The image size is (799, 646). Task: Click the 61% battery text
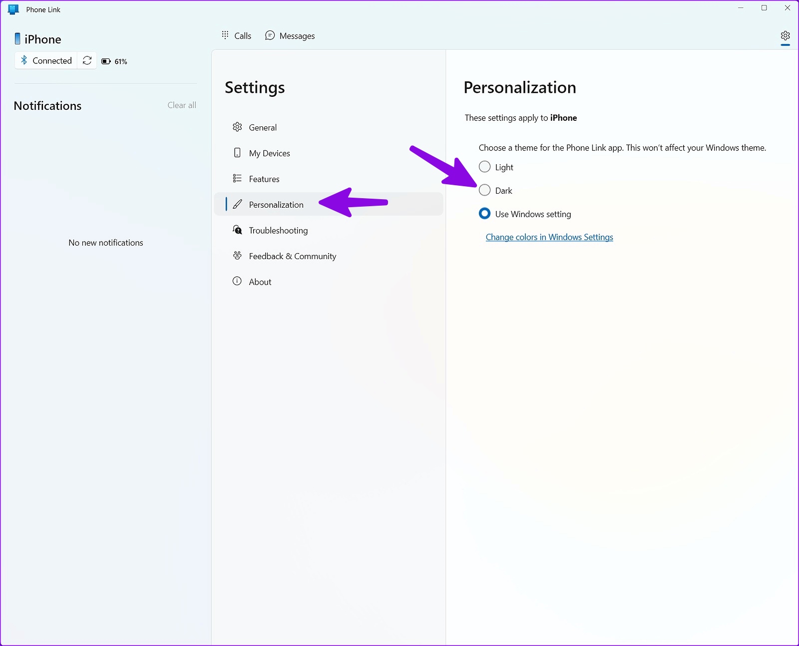(x=121, y=61)
